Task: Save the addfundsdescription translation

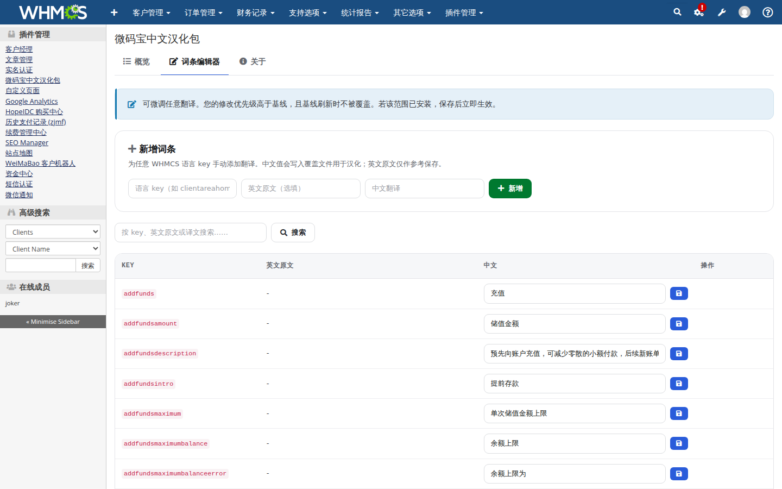Action: [x=679, y=354]
